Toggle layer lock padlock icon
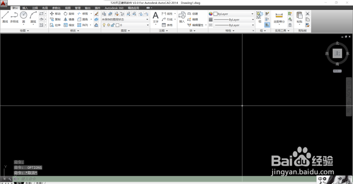The width and height of the screenshot is (353, 184). click(113, 25)
